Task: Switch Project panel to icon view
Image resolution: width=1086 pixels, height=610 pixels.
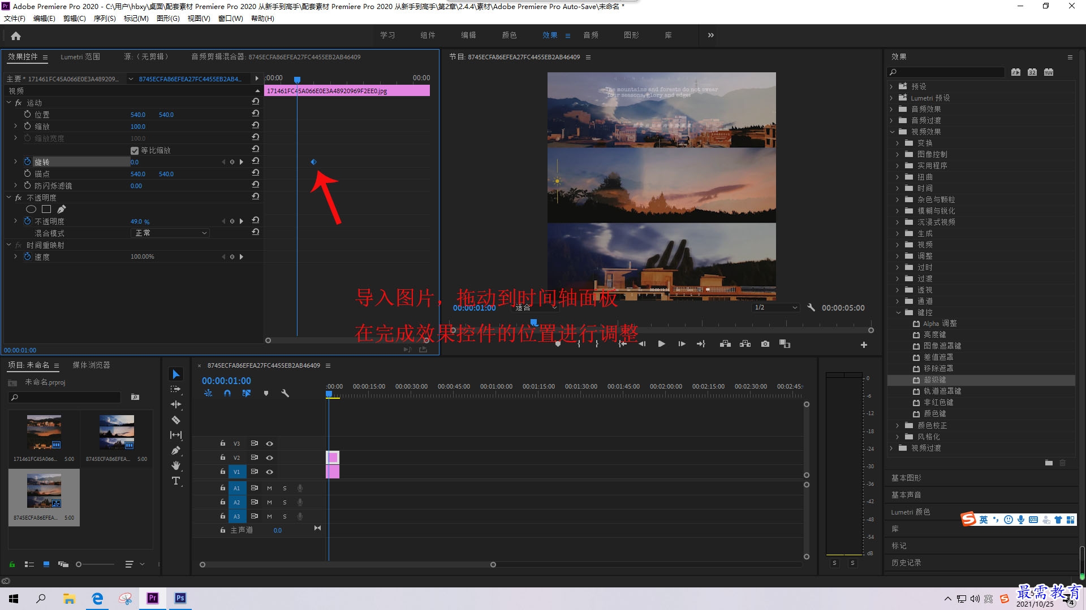Action: [46, 564]
